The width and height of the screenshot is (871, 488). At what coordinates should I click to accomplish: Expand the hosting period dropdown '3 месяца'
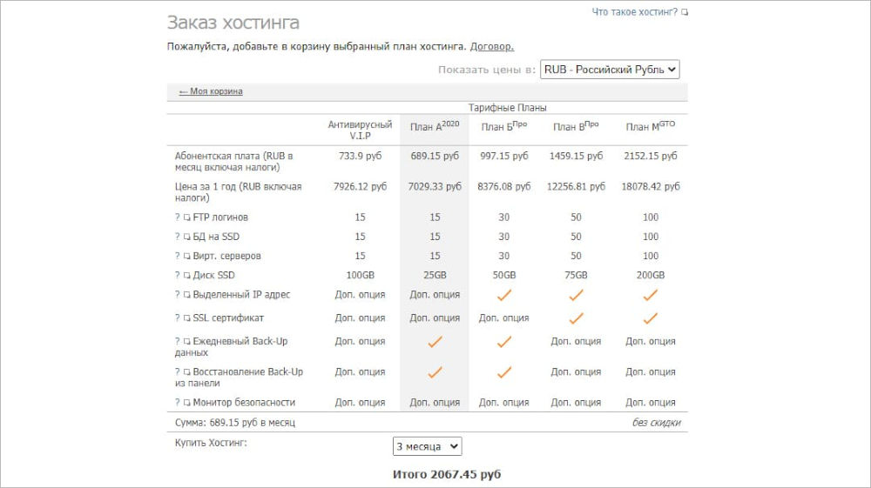pos(427,446)
